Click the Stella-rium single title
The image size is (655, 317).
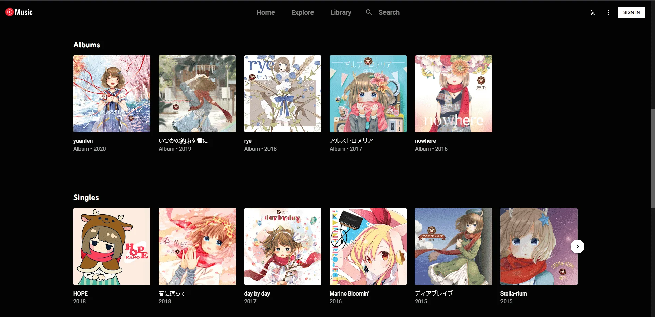tap(514, 293)
